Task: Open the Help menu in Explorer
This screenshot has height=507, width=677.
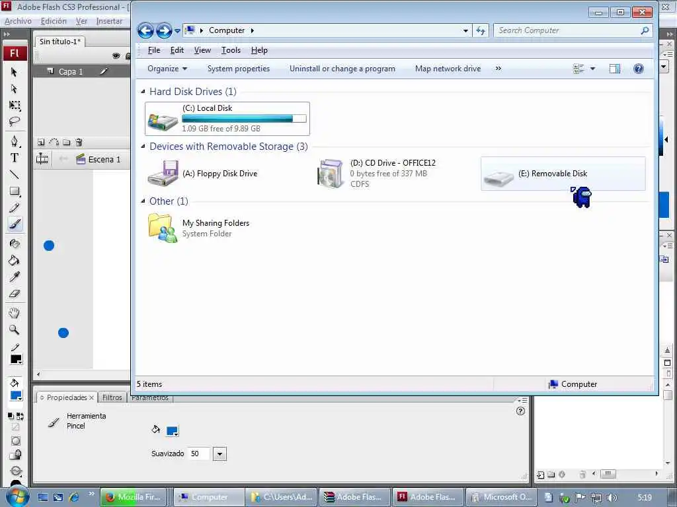Action: pos(259,50)
